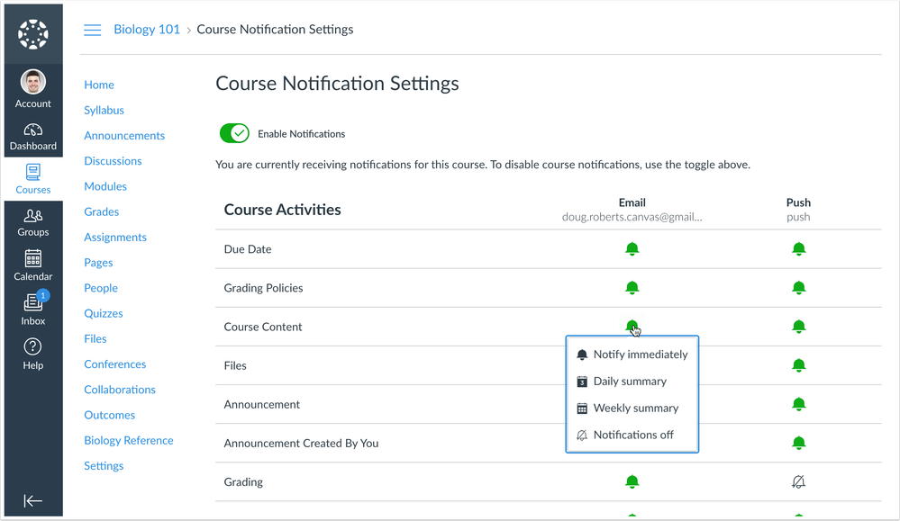
Task: Open the Files push notification bell menu
Action: point(798,365)
